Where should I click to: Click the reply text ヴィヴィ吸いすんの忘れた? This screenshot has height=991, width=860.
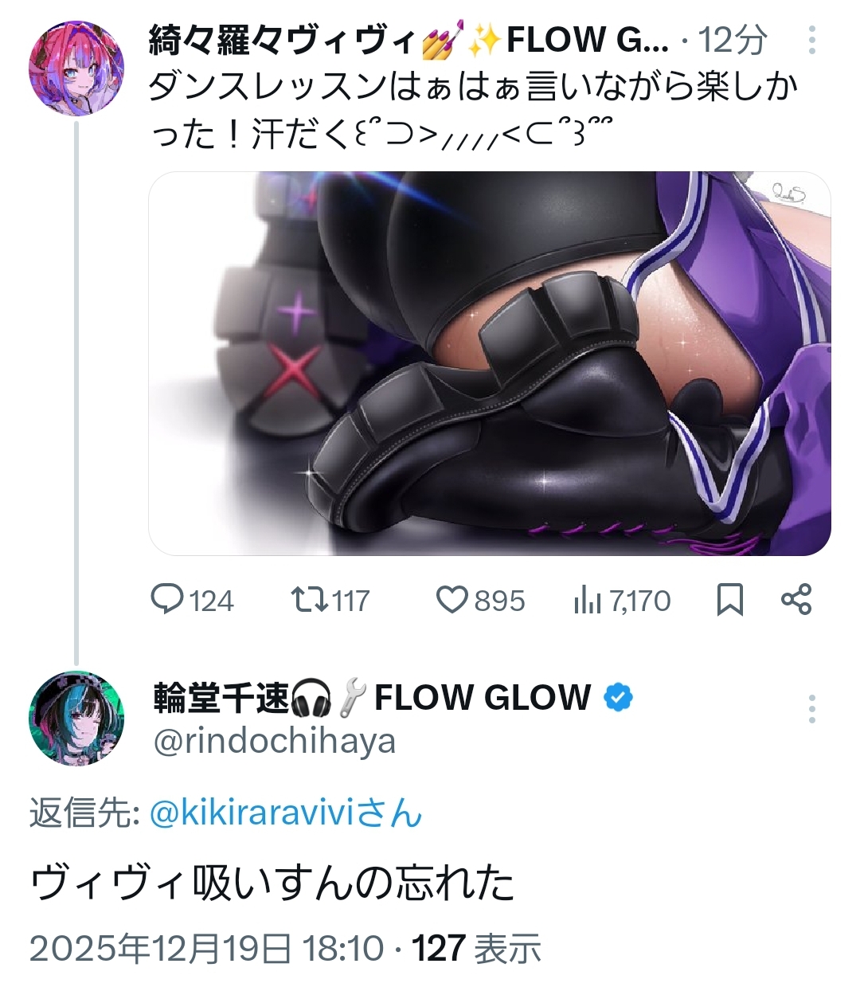[x=272, y=883]
